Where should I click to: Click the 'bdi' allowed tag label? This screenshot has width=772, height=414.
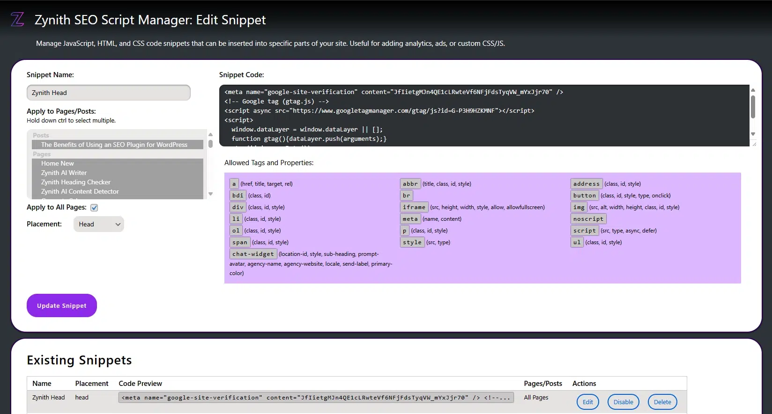(x=238, y=196)
